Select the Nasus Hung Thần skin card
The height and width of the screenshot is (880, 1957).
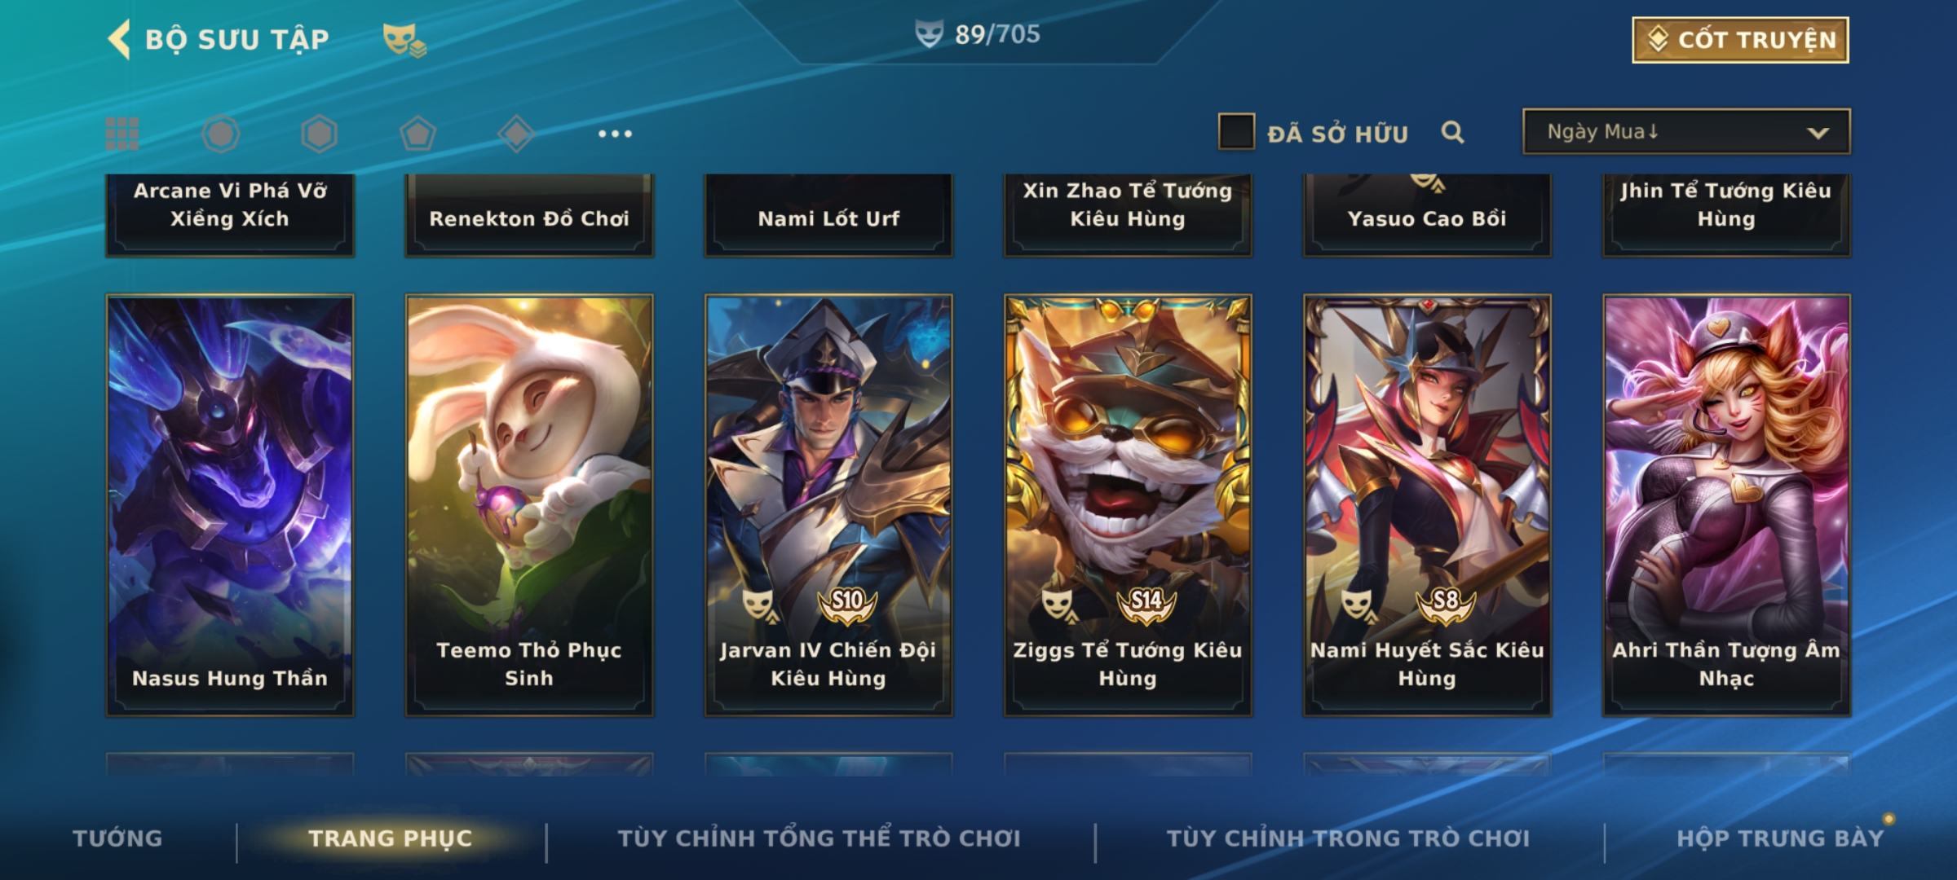(x=230, y=505)
